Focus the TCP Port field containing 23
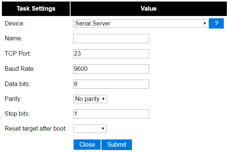 (111, 54)
